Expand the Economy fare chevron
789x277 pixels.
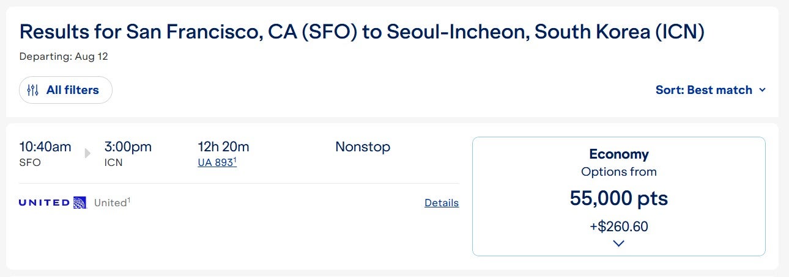tap(618, 243)
